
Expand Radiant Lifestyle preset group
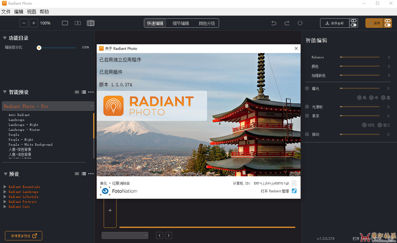click(5, 197)
